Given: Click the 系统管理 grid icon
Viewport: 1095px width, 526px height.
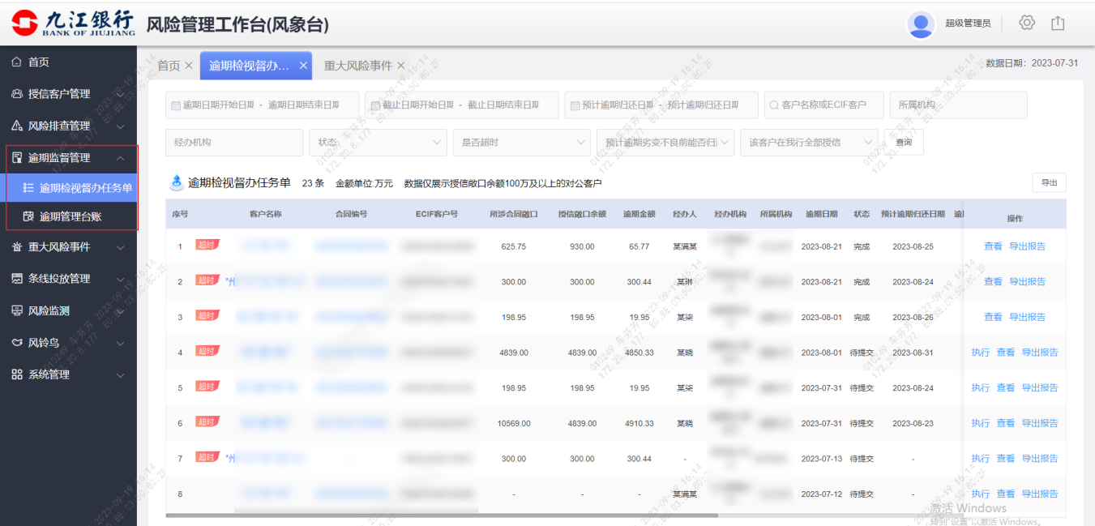Looking at the screenshot, I should coord(17,374).
